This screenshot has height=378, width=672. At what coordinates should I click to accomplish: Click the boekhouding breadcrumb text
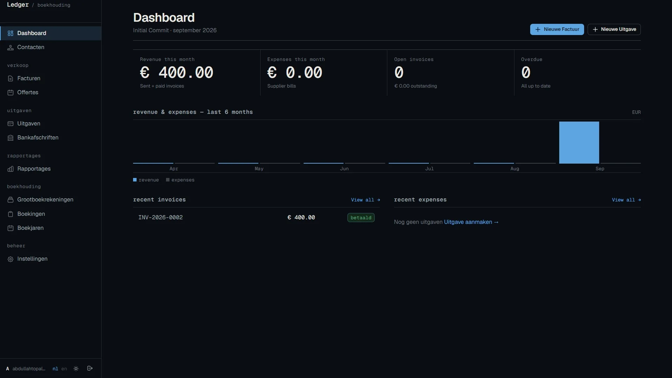[x=54, y=5]
